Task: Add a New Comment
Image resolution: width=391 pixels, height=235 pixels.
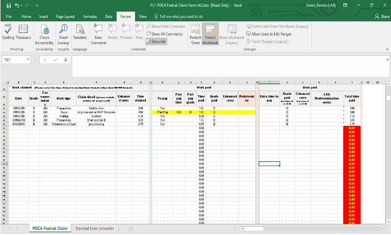Action: tap(98, 32)
